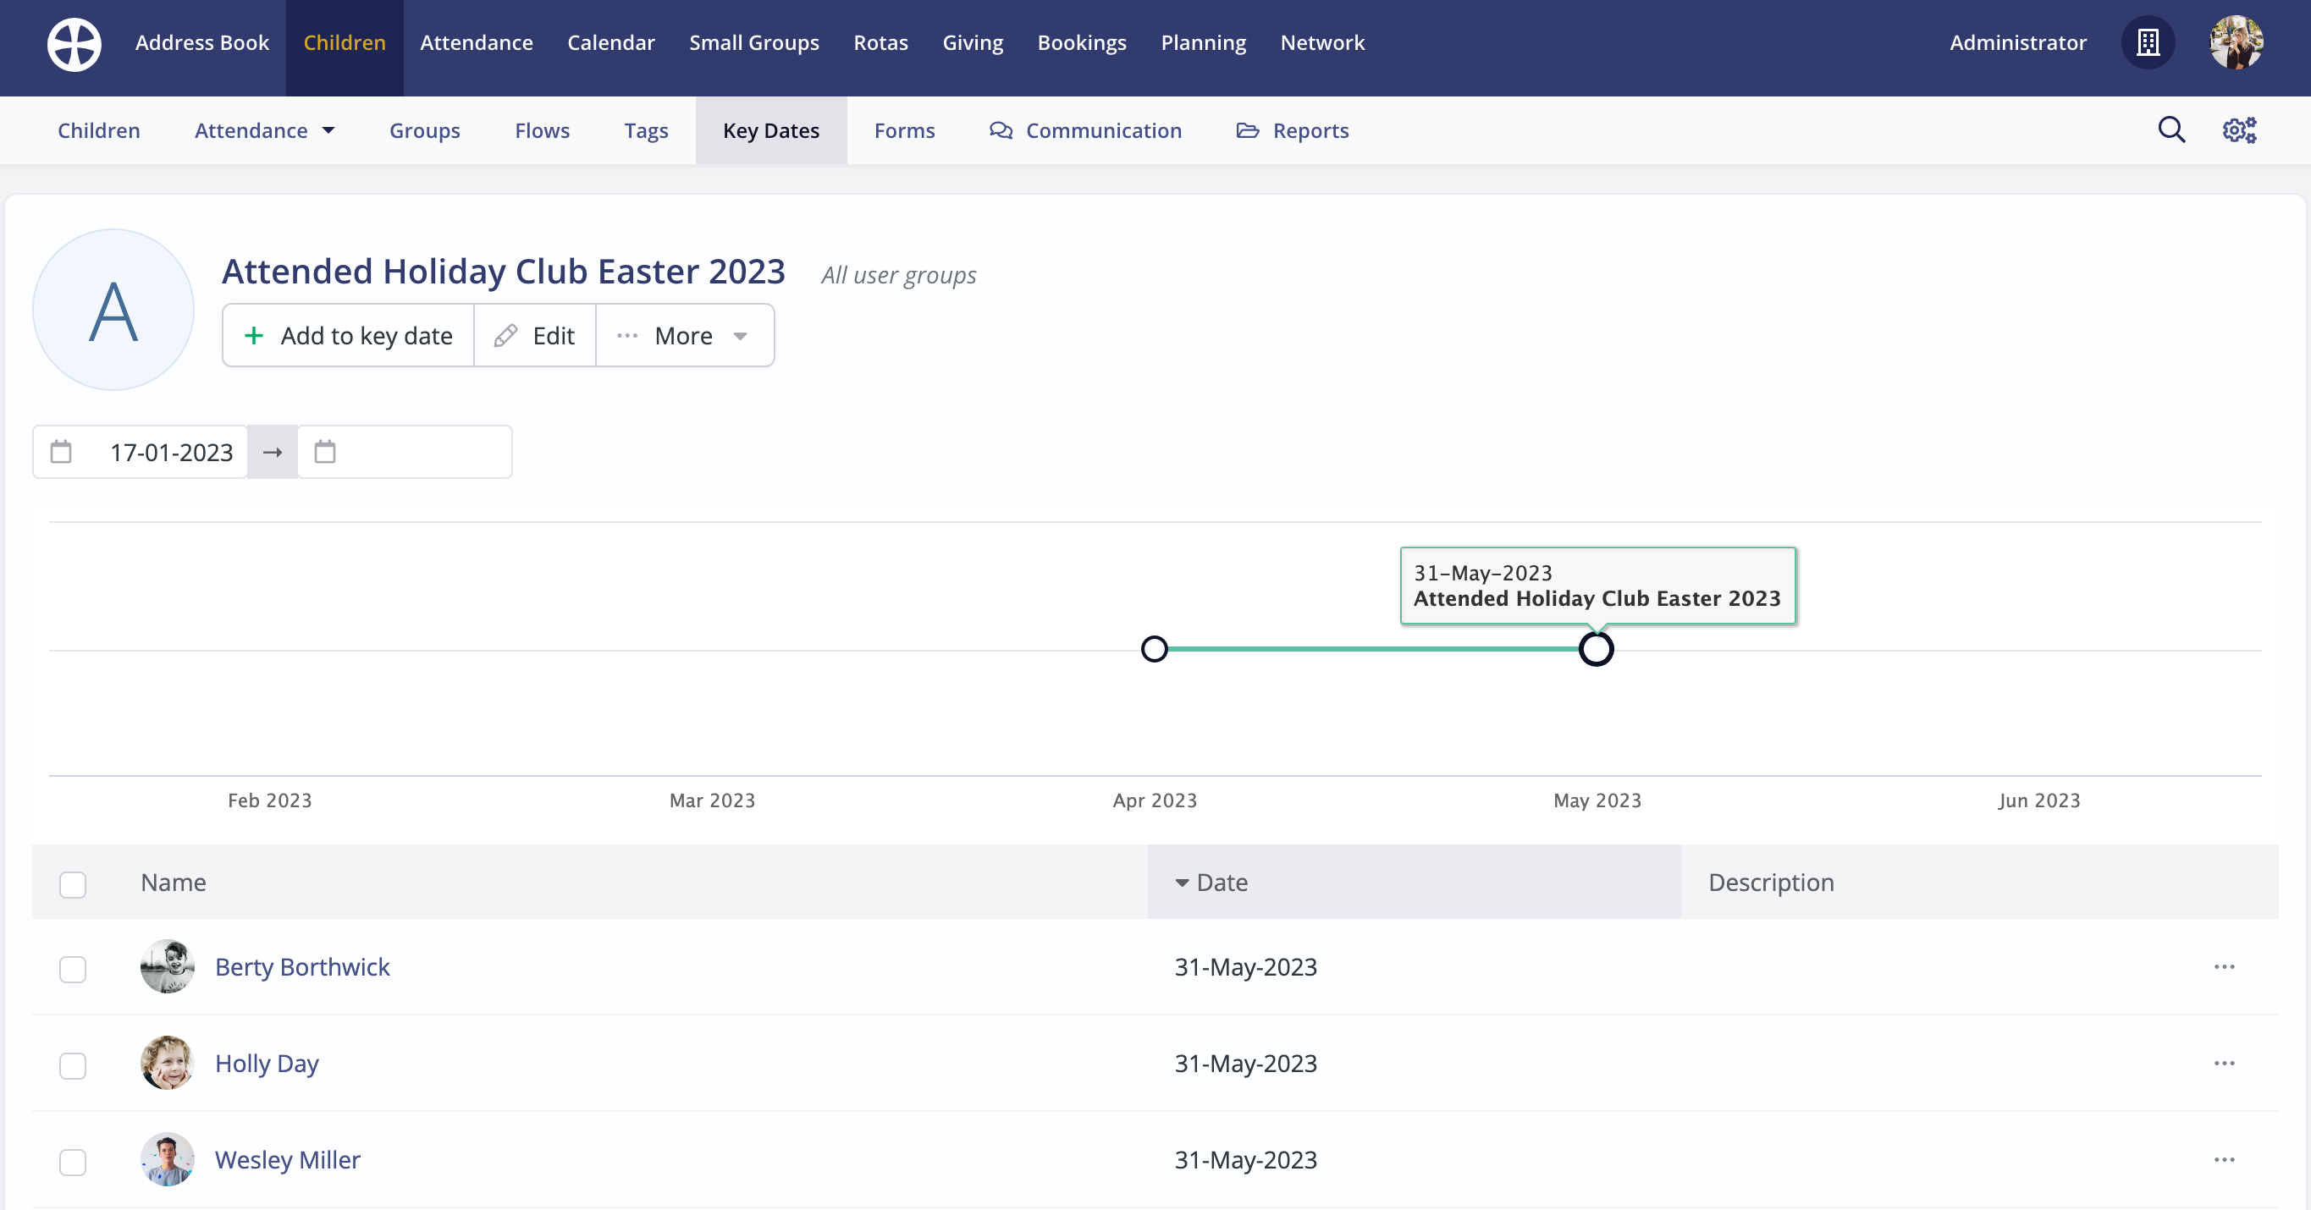
Task: Tick the select-all checkbox in table header
Action: [x=73, y=884]
